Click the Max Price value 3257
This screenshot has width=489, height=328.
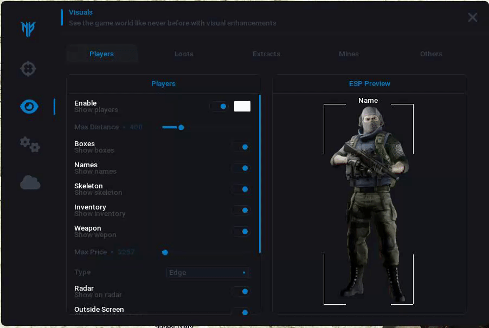click(x=126, y=252)
